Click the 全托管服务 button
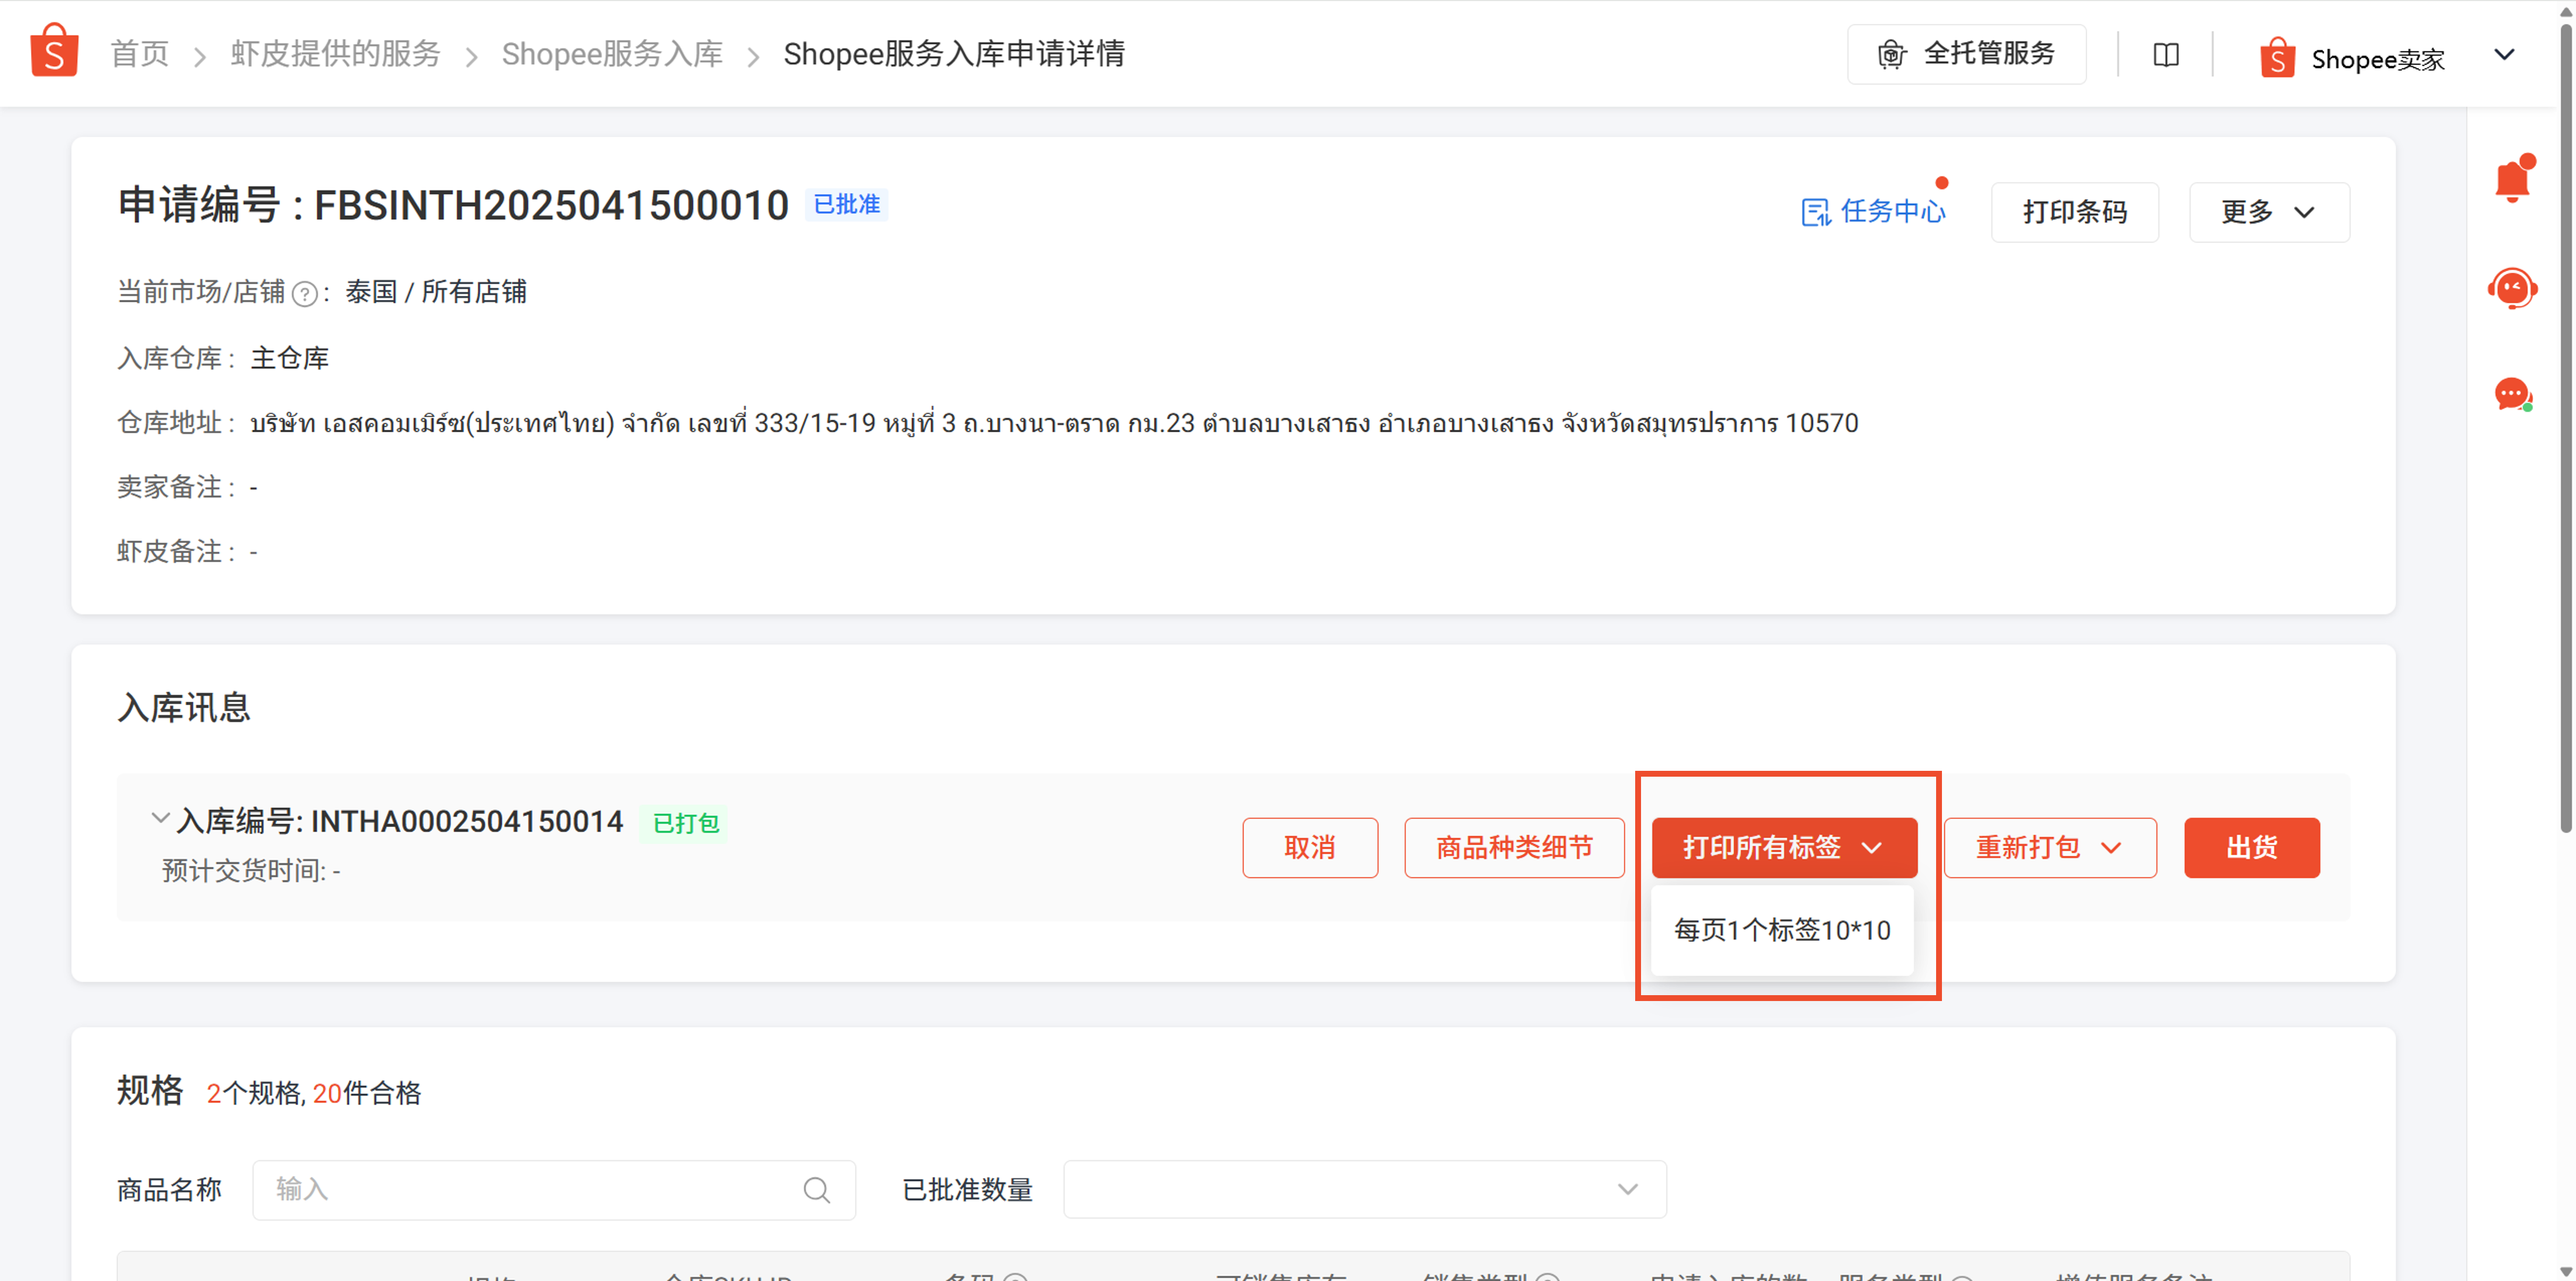The height and width of the screenshot is (1281, 2576). click(x=1966, y=54)
